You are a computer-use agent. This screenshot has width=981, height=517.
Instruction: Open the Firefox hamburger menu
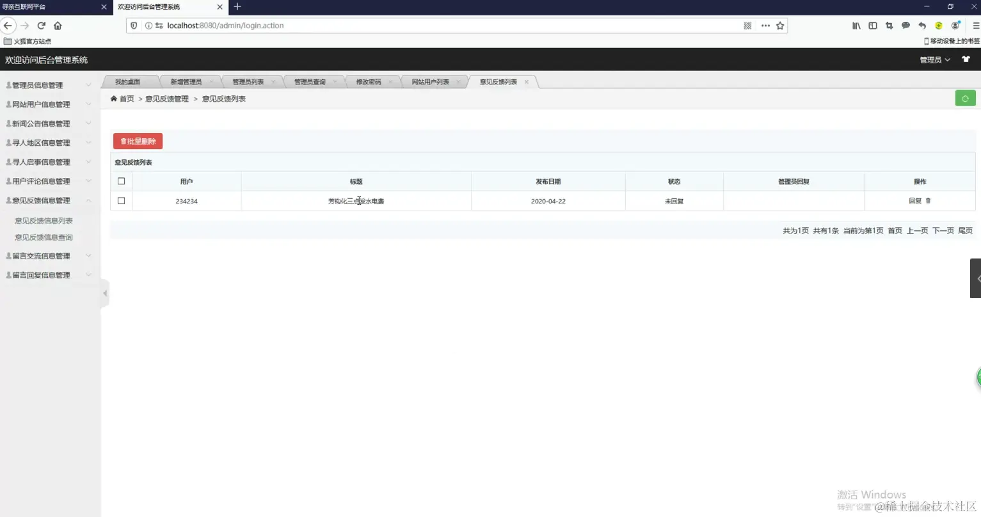[x=976, y=26]
